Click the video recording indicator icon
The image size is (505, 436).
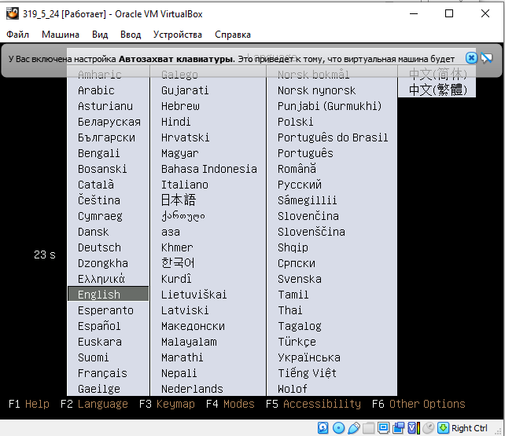[399, 428]
